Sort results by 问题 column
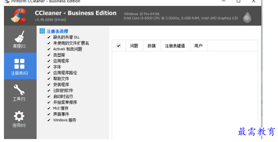Viewport: 278px width, 142px height. coord(134,46)
